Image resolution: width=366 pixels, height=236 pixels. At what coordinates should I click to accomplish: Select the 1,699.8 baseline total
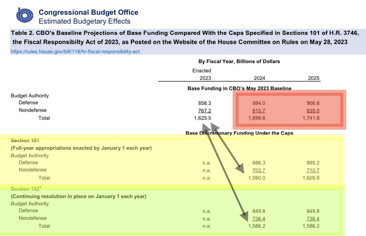pyautogui.click(x=256, y=118)
